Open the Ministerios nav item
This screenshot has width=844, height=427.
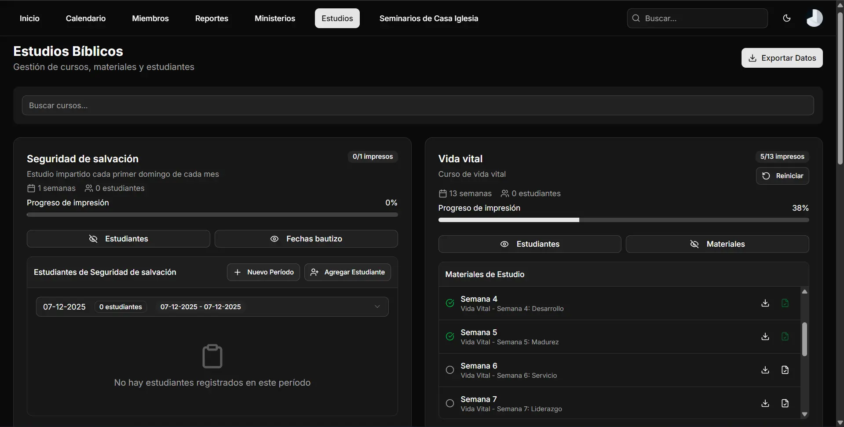[274, 18]
